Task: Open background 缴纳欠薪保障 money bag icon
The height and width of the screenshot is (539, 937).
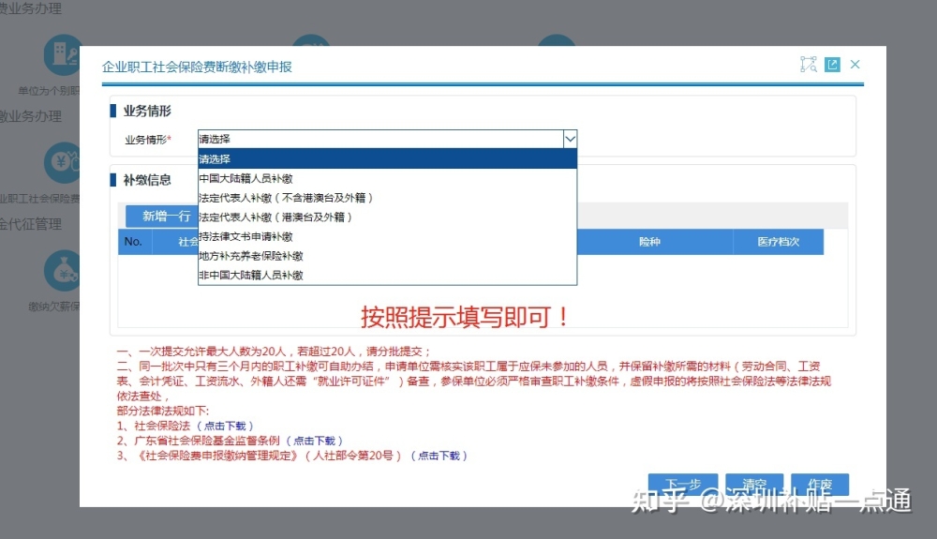Action: click(62, 271)
